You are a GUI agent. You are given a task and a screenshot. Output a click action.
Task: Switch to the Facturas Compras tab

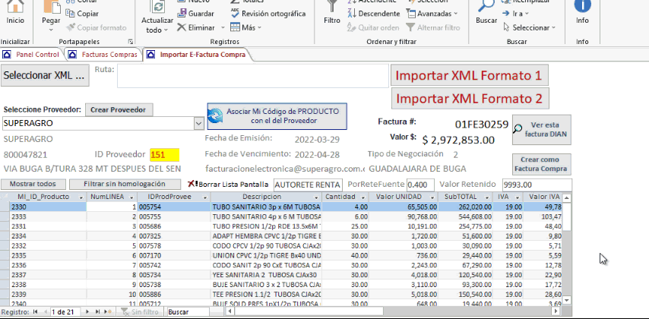click(103, 55)
